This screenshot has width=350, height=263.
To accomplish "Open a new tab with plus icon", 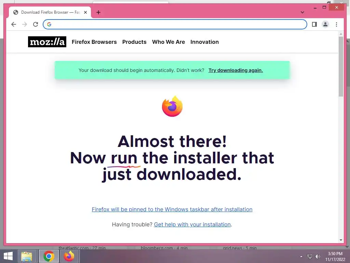I will pyautogui.click(x=98, y=12).
